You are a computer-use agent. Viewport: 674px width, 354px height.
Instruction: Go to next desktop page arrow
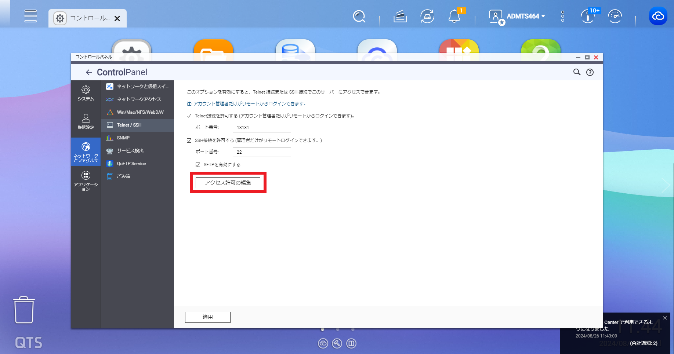[665, 186]
